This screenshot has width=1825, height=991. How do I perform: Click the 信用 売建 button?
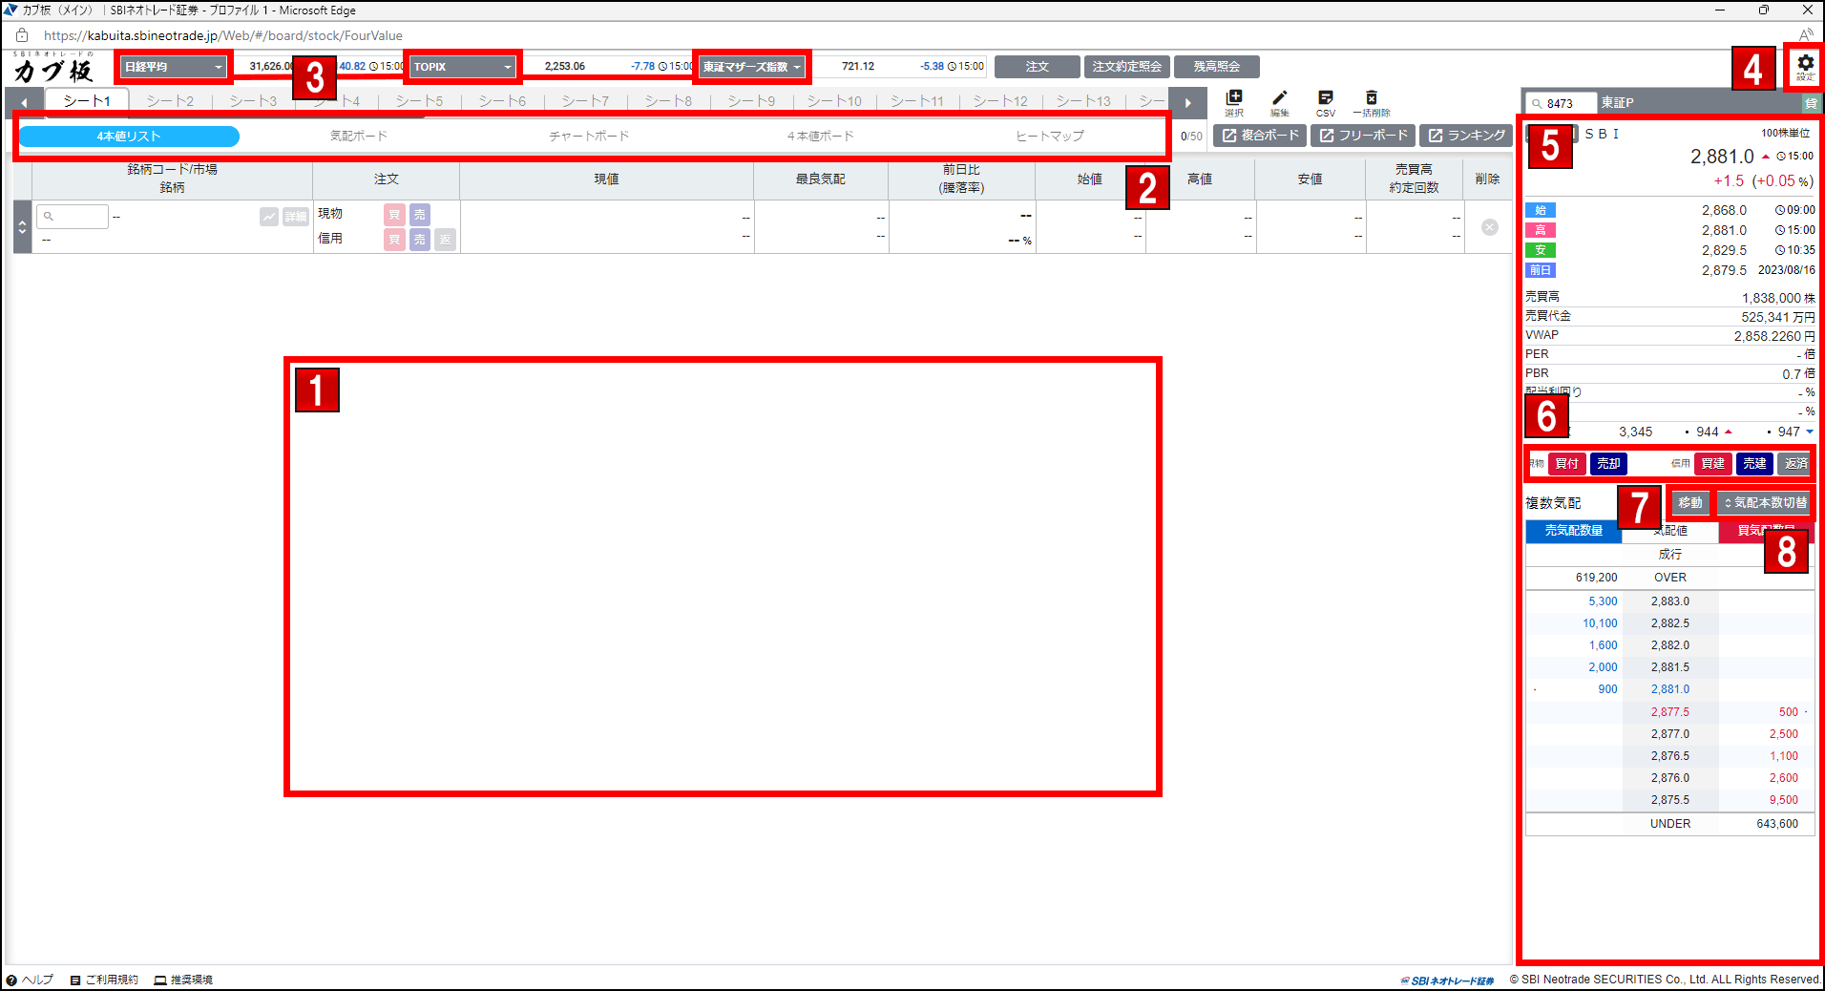click(1754, 464)
